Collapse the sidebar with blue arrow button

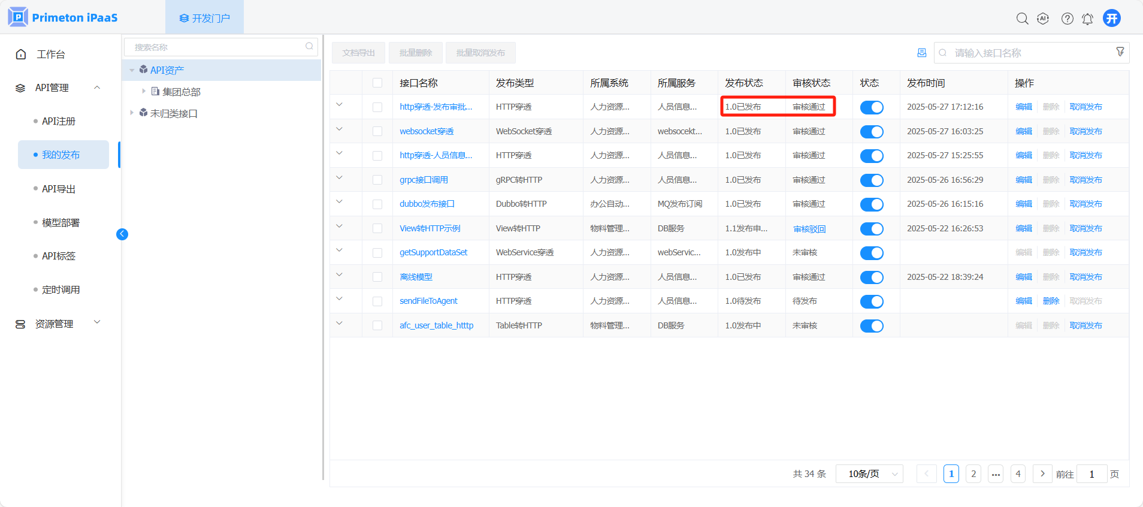point(122,234)
